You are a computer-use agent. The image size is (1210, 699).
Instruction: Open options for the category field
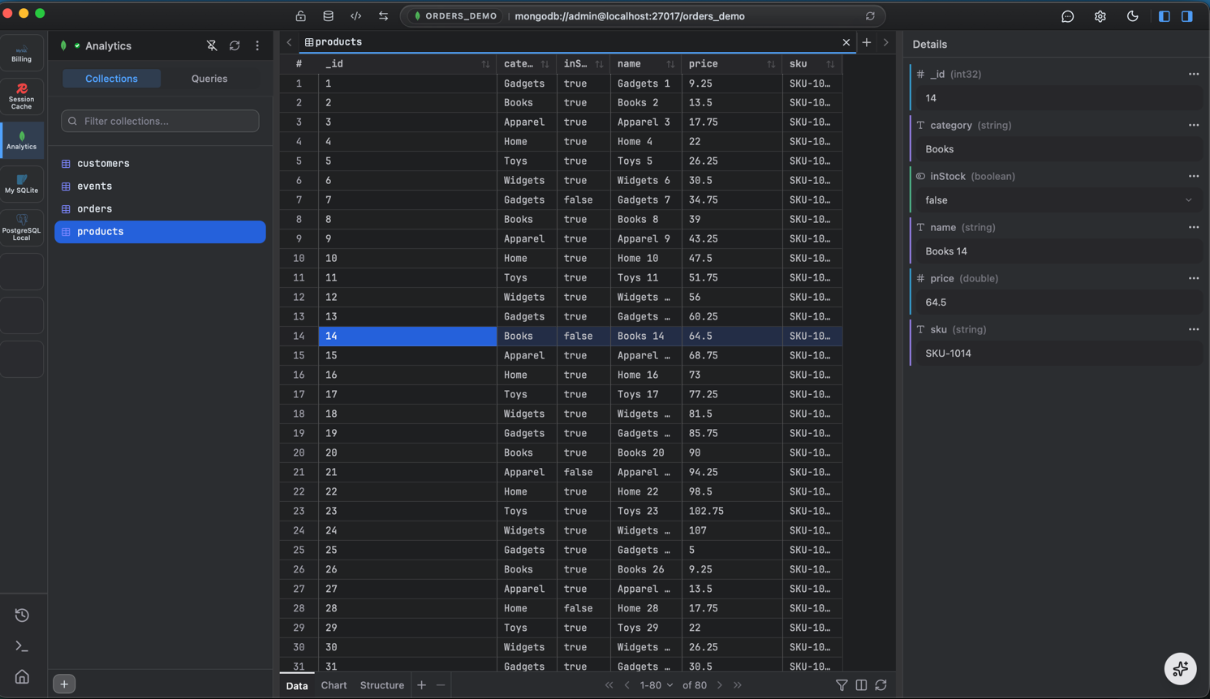tap(1194, 125)
